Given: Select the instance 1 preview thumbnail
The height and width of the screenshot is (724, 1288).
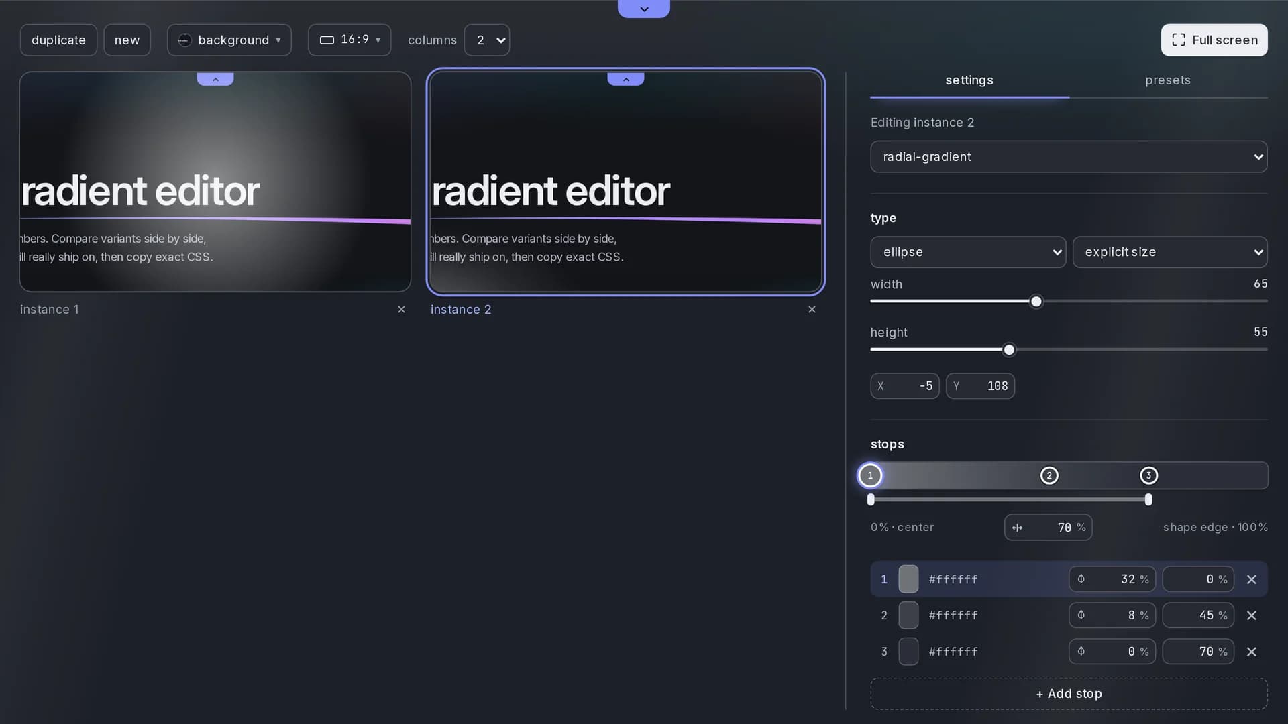Looking at the screenshot, I should (x=215, y=182).
